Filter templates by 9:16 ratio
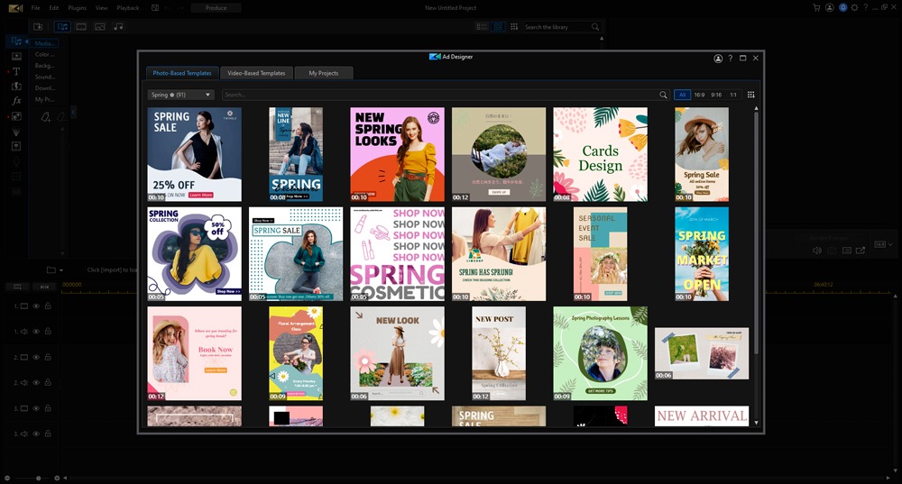902x484 pixels. point(716,95)
